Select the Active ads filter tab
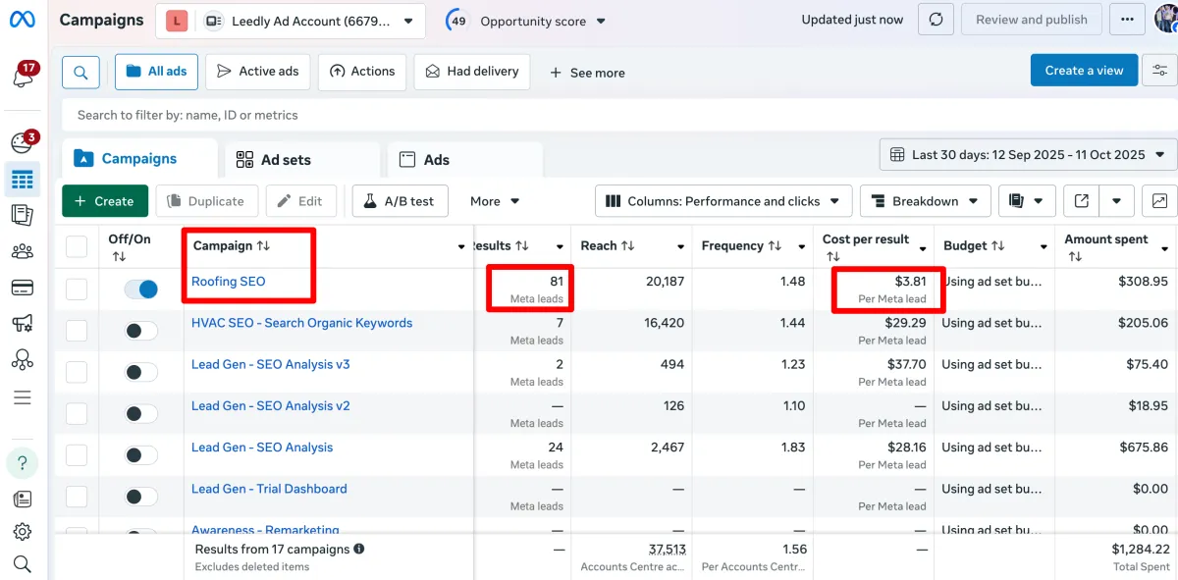1178x580 pixels. point(257,72)
